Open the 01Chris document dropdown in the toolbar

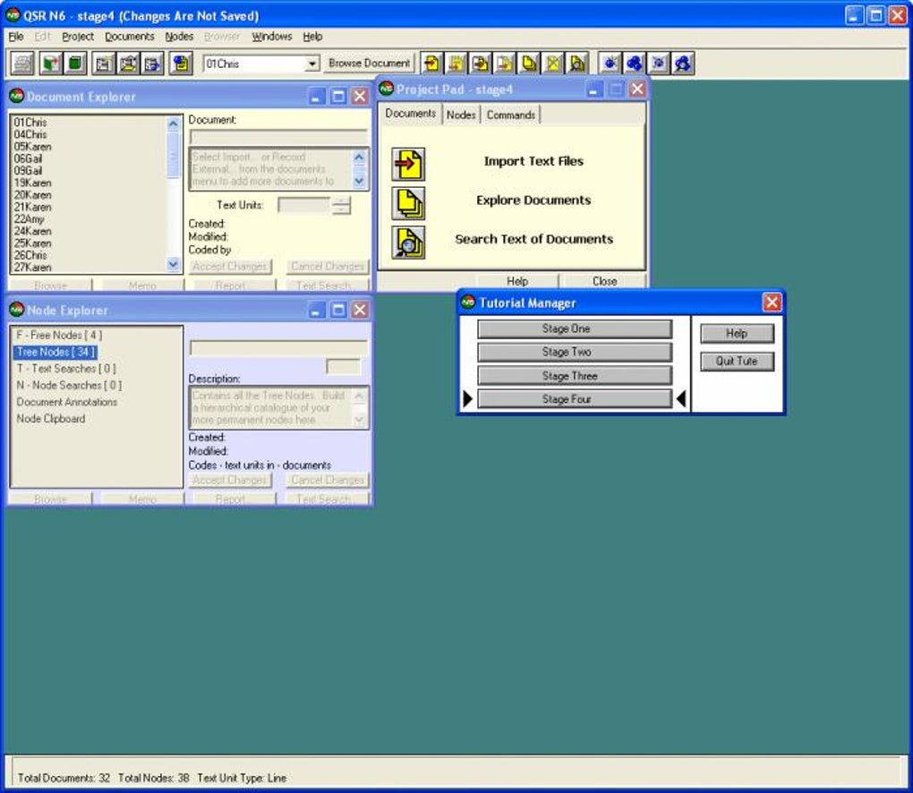point(312,64)
